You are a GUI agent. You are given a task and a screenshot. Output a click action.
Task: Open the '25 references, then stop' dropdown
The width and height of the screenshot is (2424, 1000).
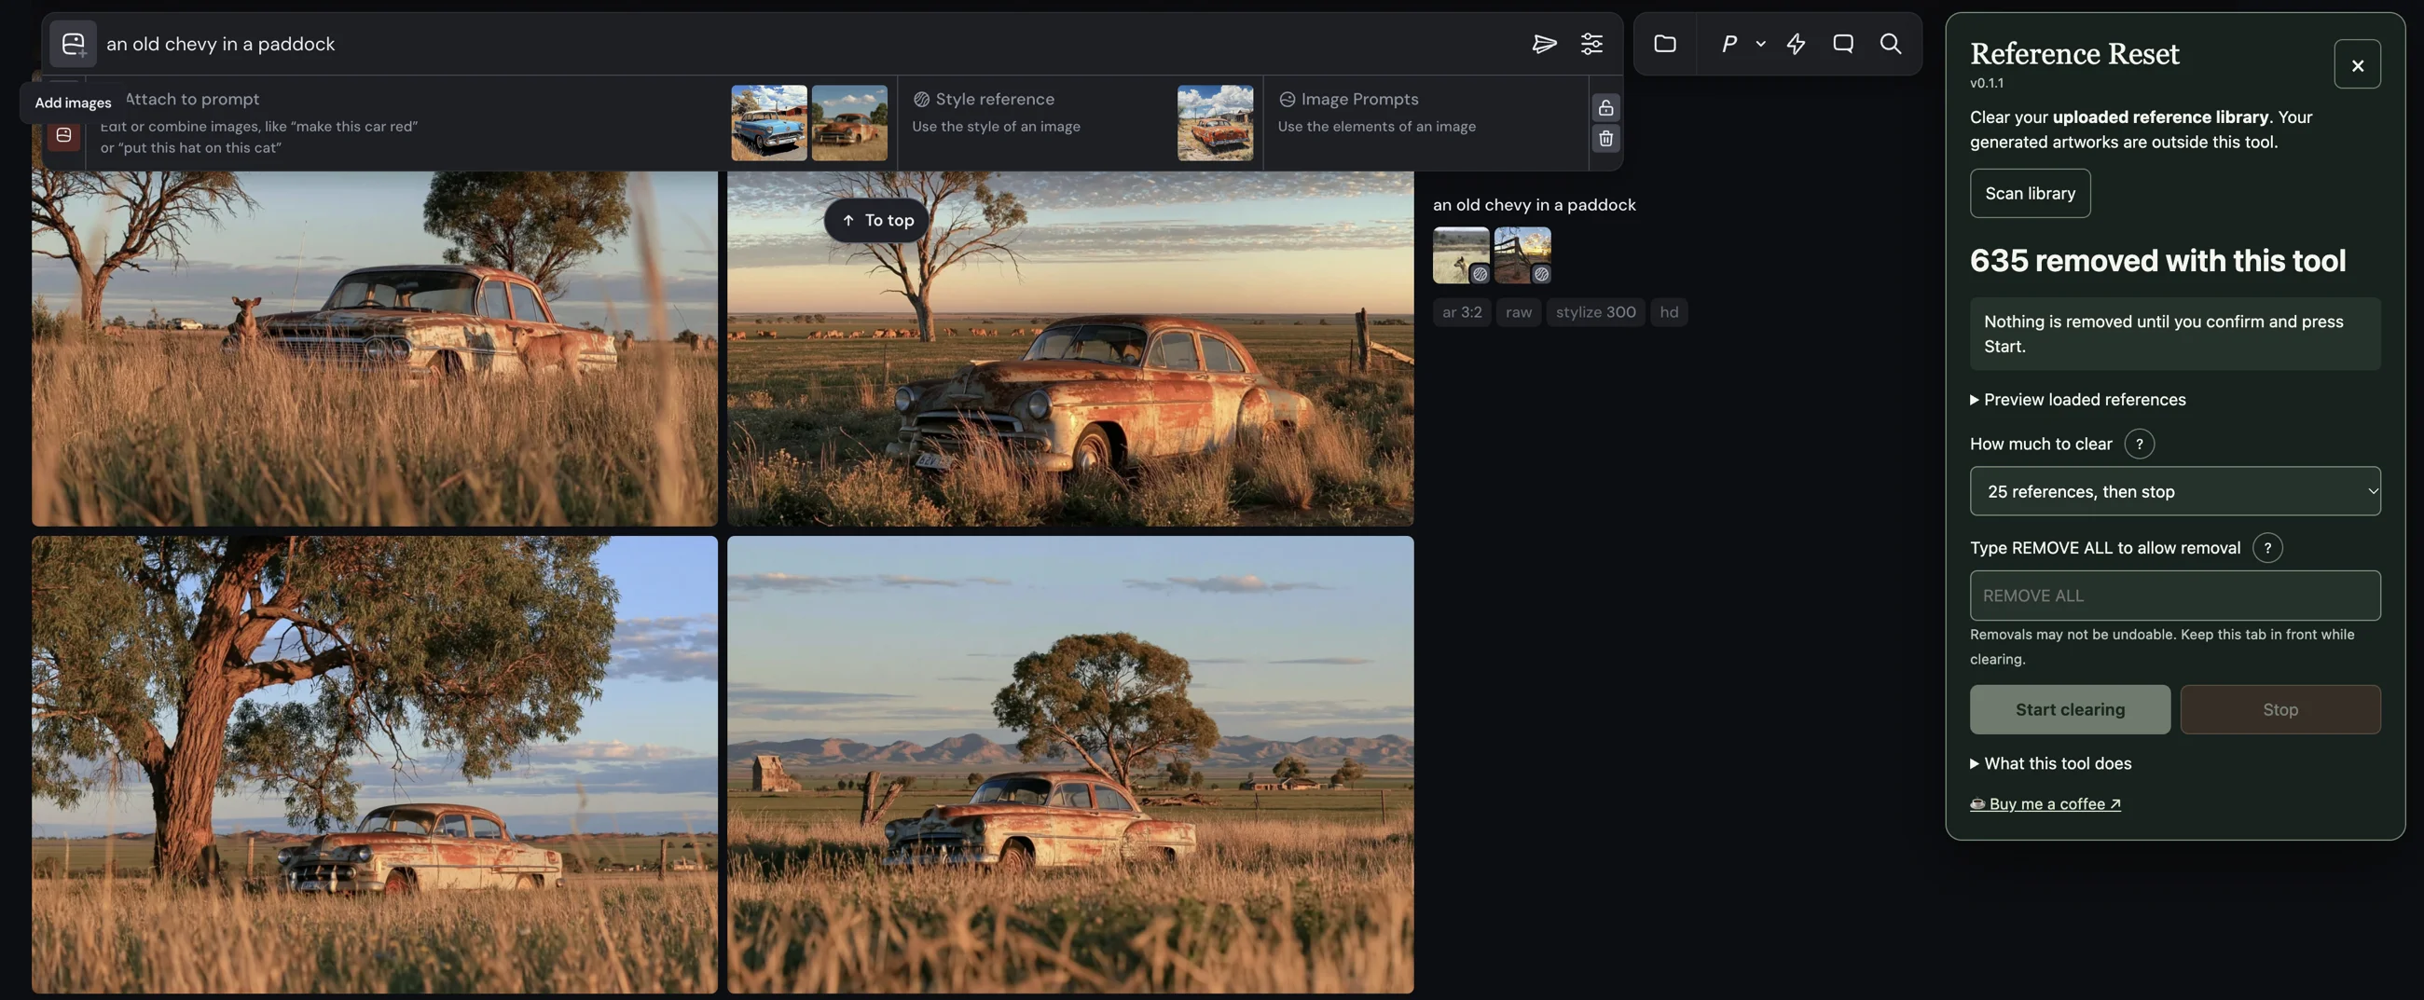(x=2175, y=491)
